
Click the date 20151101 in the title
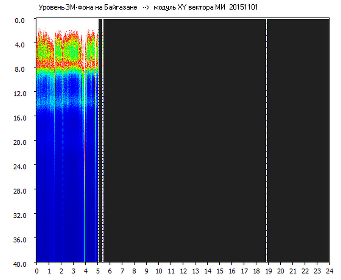click(x=243, y=7)
